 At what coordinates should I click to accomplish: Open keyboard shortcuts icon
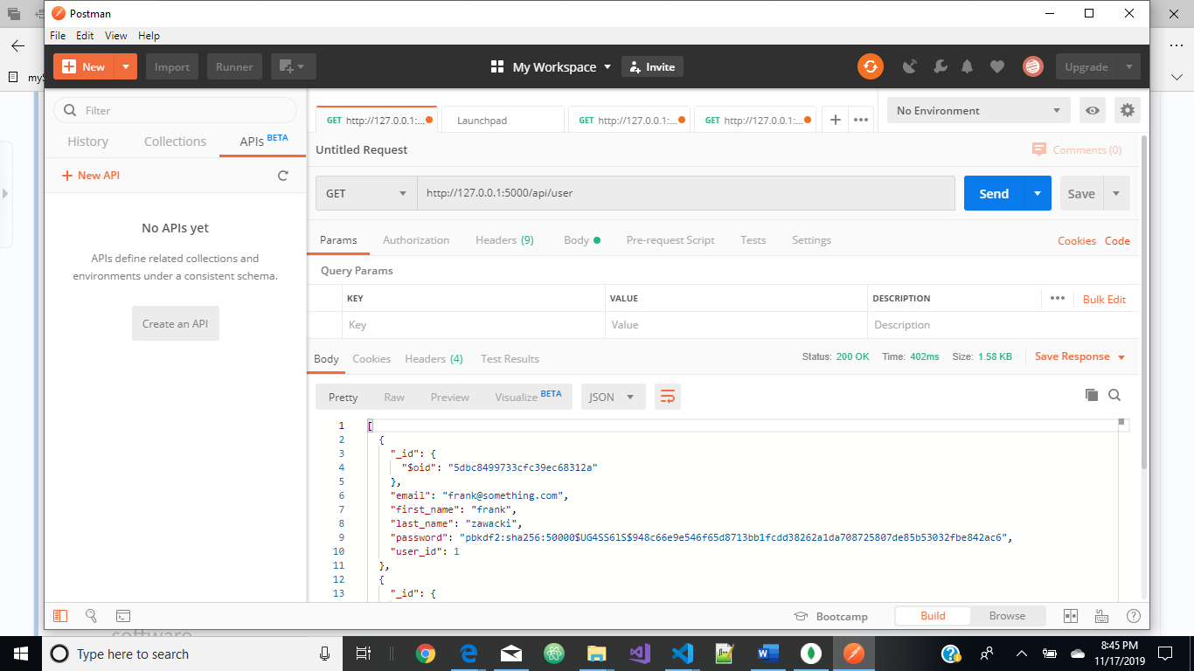coord(1101,616)
